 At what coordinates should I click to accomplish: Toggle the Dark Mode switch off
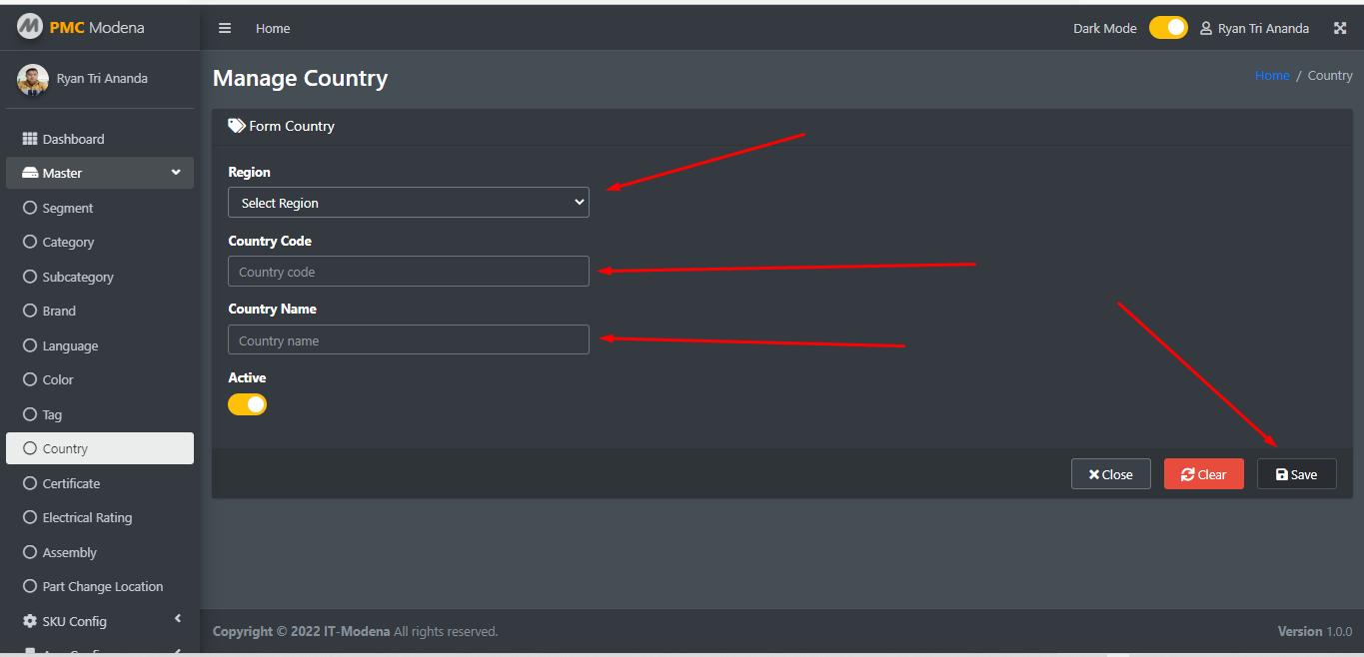(x=1168, y=28)
